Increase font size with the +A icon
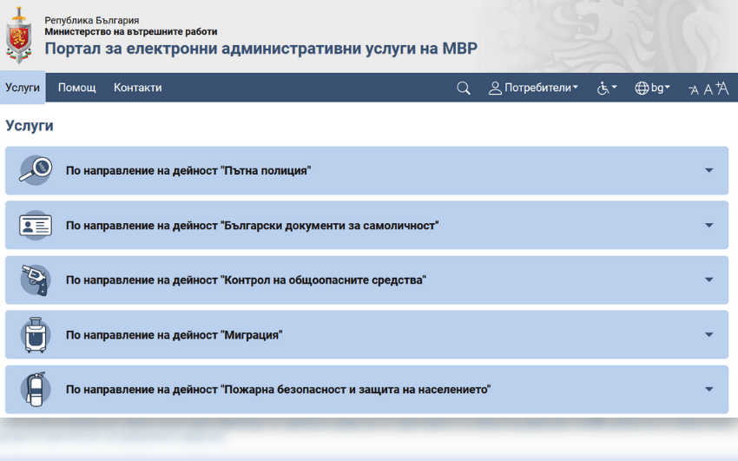738x461 pixels. point(722,88)
